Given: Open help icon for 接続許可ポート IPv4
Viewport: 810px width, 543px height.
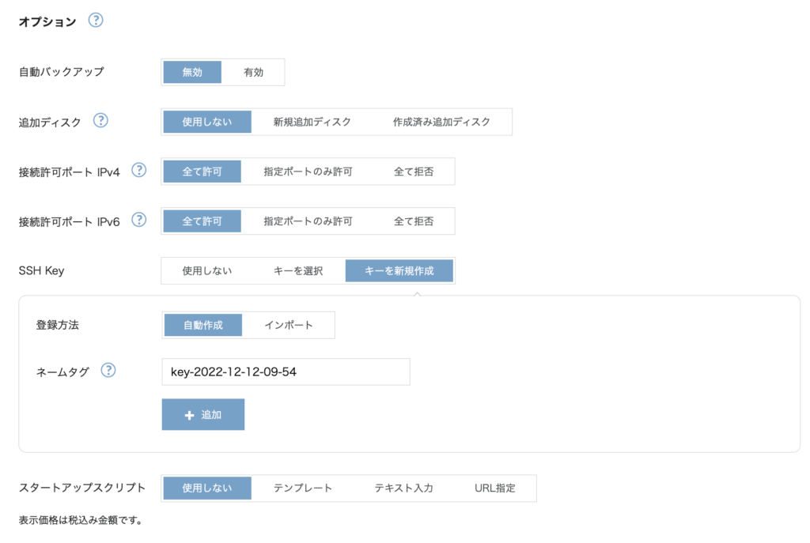Looking at the screenshot, I should click(x=139, y=170).
